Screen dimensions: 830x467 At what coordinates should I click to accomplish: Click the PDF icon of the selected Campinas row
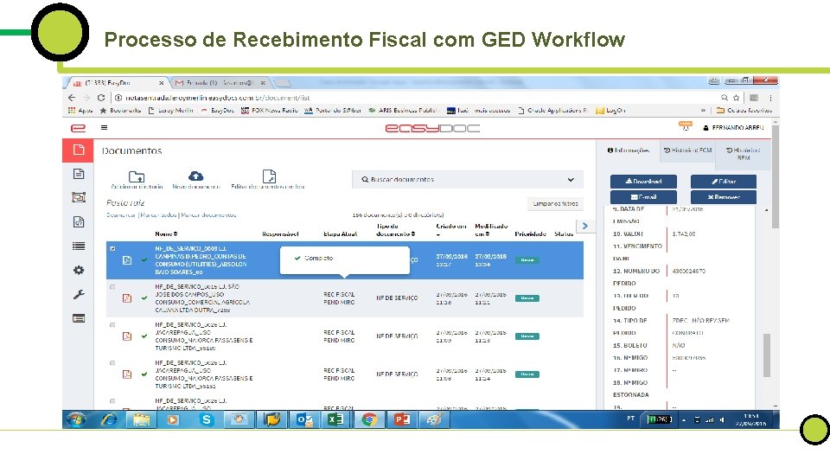click(x=127, y=260)
